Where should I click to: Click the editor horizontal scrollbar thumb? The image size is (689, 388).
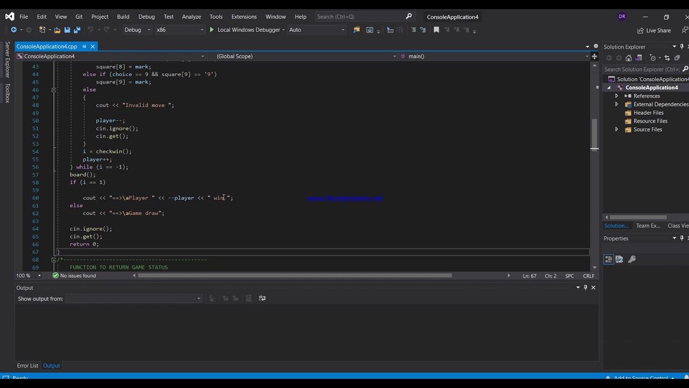coord(294,276)
